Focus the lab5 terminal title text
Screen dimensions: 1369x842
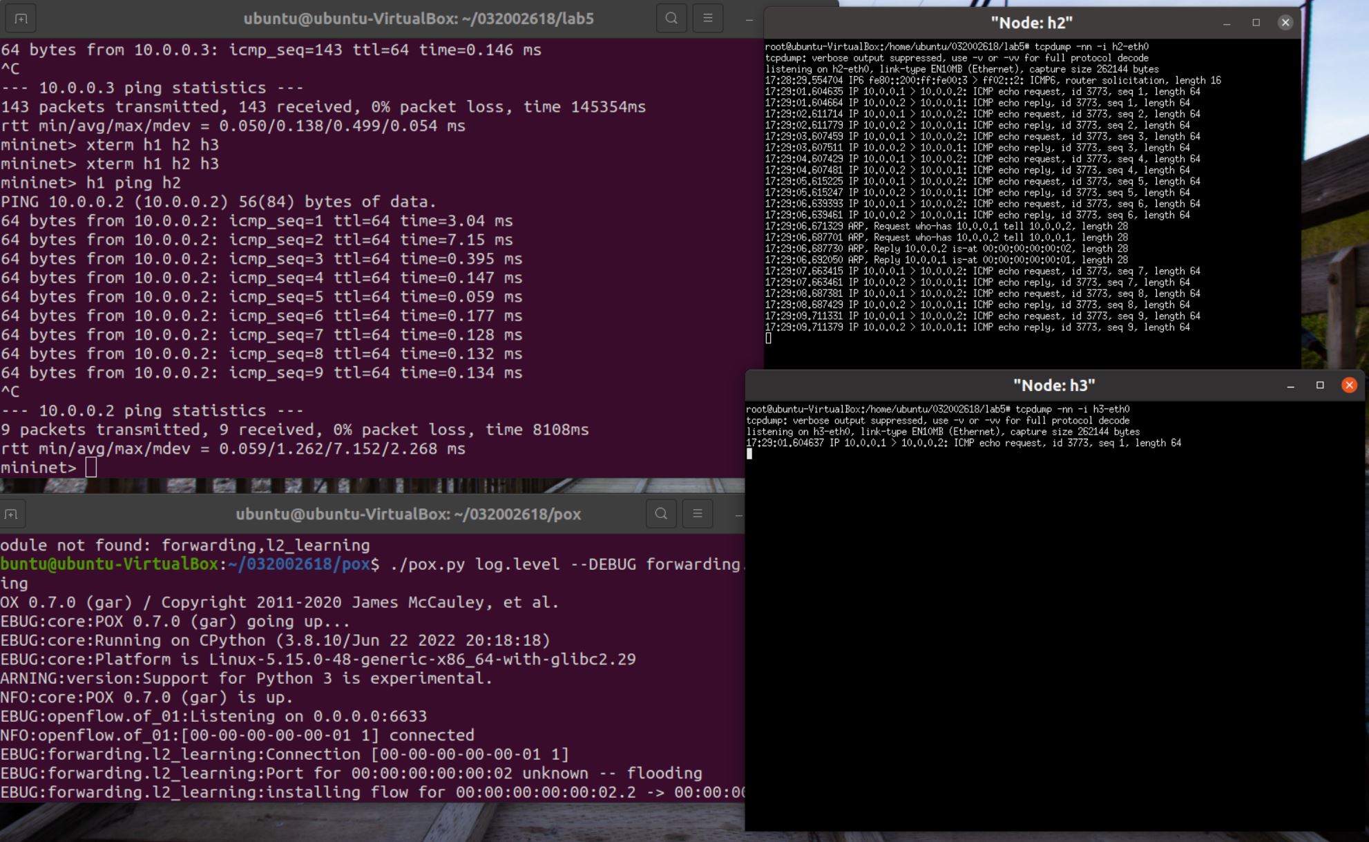[418, 19]
